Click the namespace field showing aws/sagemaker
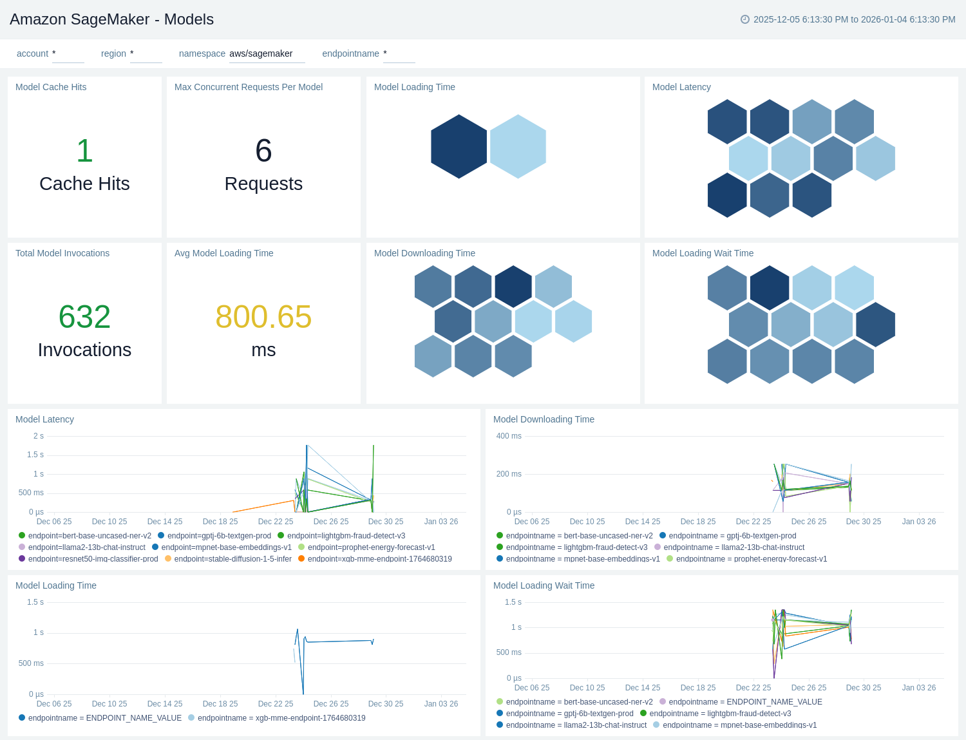This screenshot has width=966, height=740. tap(267, 54)
